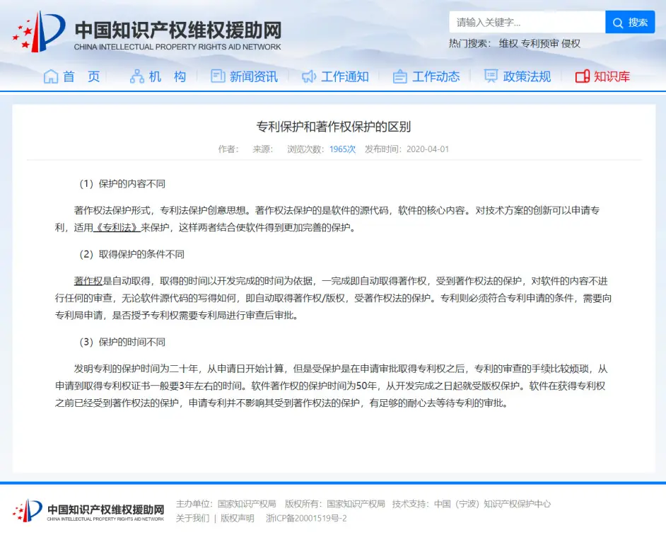666x535 pixels.
Task: Click the footer site logo
Action: 88,511
